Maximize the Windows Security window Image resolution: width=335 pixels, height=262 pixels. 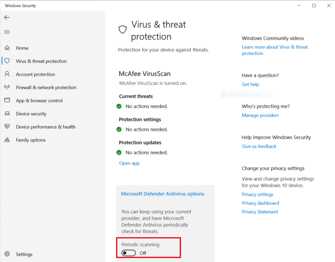click(314, 6)
